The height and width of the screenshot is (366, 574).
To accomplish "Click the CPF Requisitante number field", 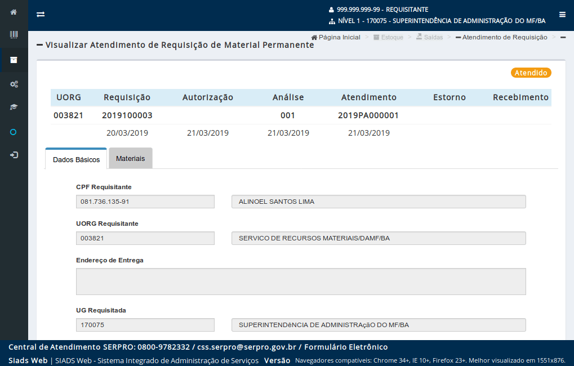I will click(x=145, y=202).
